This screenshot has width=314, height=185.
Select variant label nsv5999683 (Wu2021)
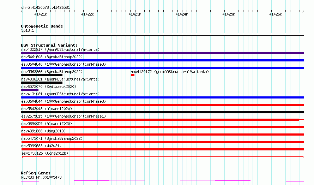(41, 146)
